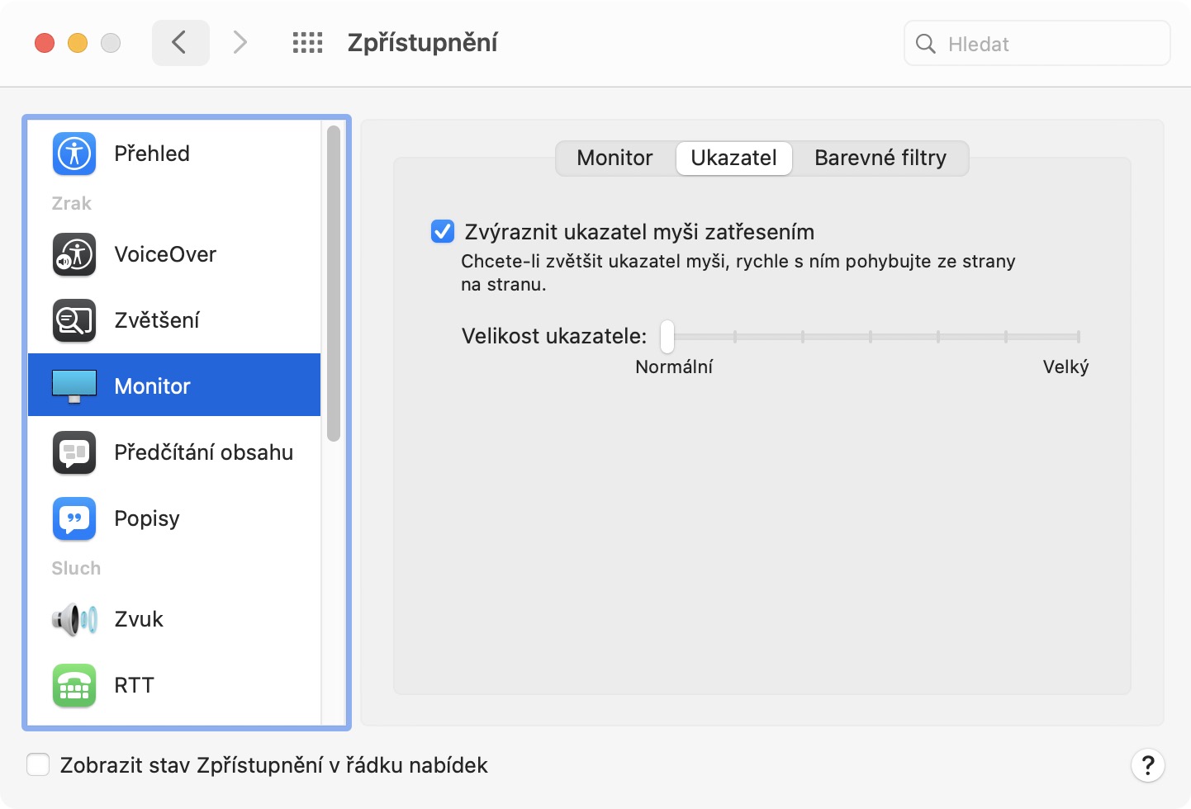Switch to the Barevné filtry tab

click(880, 158)
